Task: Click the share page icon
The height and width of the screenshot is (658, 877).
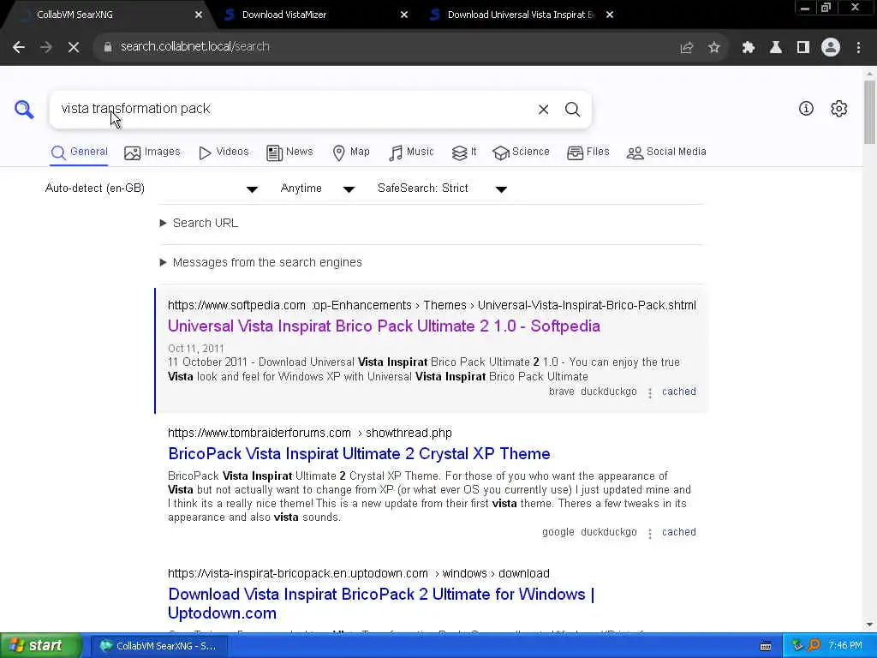Action: [x=686, y=48]
